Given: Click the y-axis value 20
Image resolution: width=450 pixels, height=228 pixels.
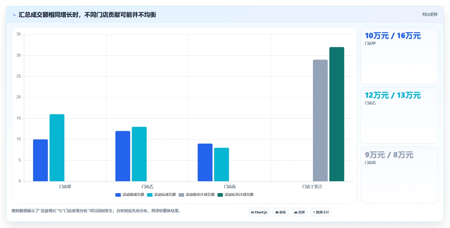Looking at the screenshot, I should coord(19,97).
